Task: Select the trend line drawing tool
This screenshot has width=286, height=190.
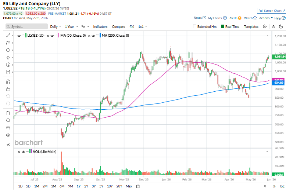Action: tap(8, 35)
